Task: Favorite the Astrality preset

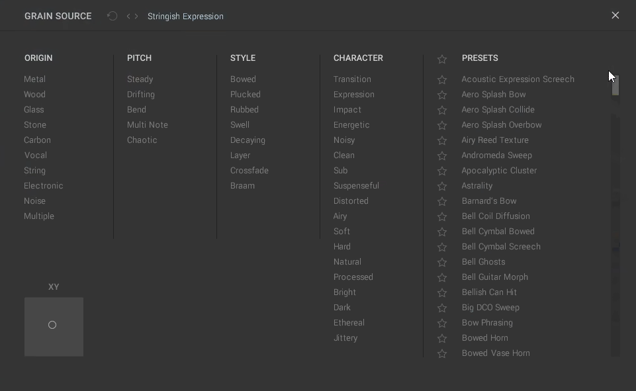Action: pyautogui.click(x=441, y=186)
